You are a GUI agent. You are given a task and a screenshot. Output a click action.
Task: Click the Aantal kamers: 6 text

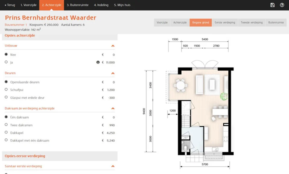73,25
